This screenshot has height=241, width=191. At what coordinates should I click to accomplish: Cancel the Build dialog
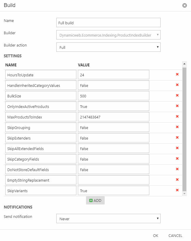click(175, 235)
